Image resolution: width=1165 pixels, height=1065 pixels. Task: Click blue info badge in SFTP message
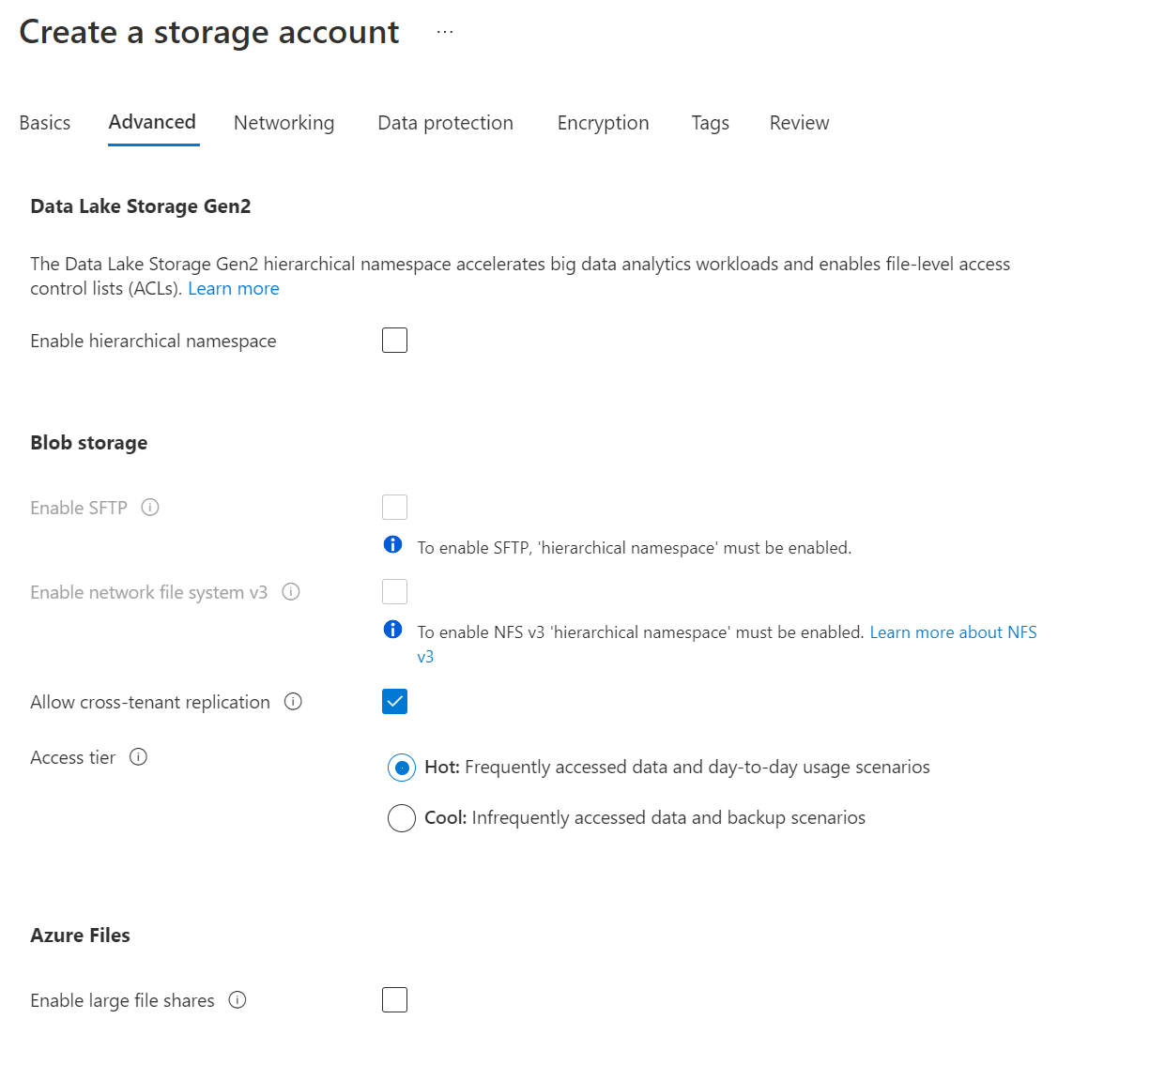pos(393,545)
